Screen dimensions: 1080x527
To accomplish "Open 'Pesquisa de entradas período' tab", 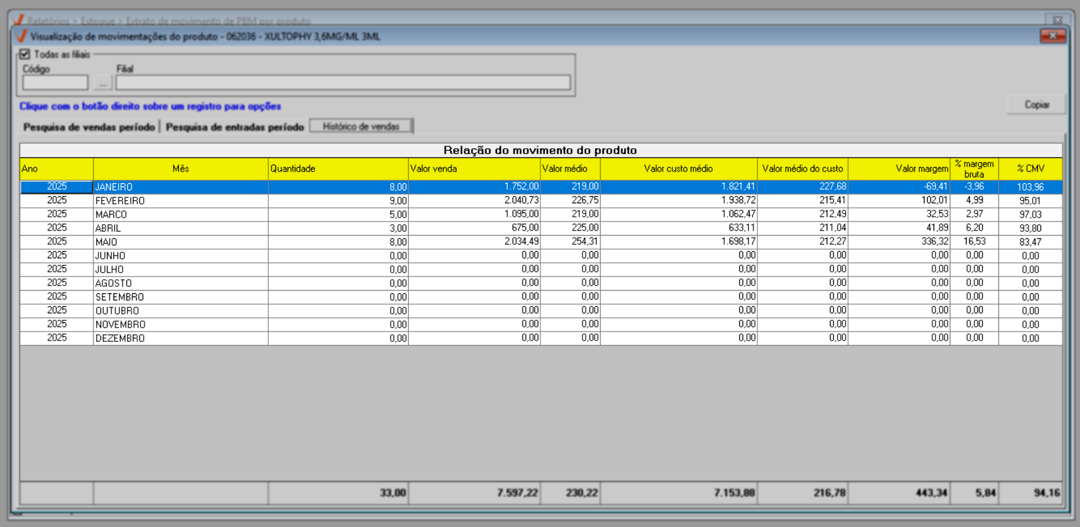I will coord(235,127).
